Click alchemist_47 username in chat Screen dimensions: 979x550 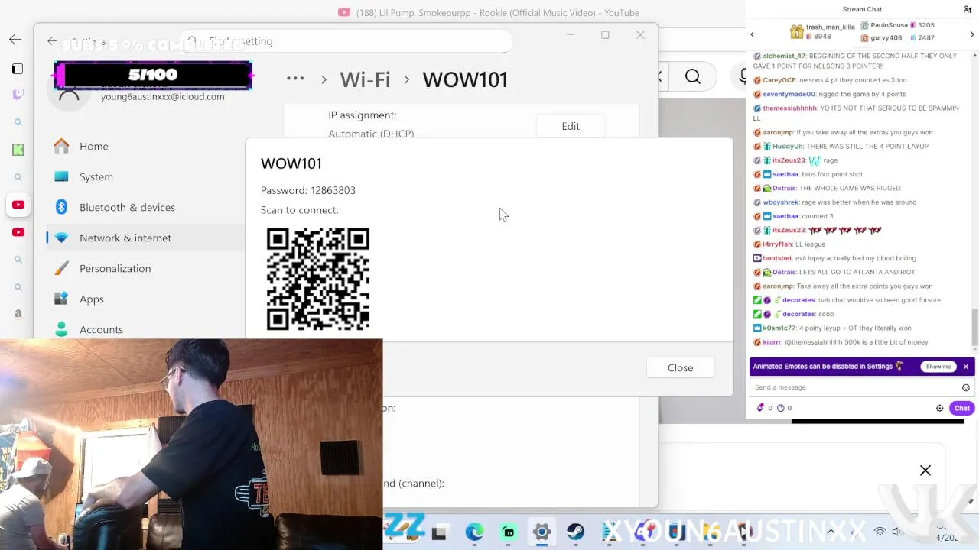pos(784,56)
